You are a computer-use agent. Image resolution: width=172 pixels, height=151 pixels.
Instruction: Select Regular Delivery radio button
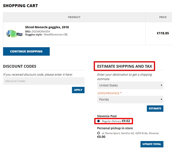click(99, 121)
